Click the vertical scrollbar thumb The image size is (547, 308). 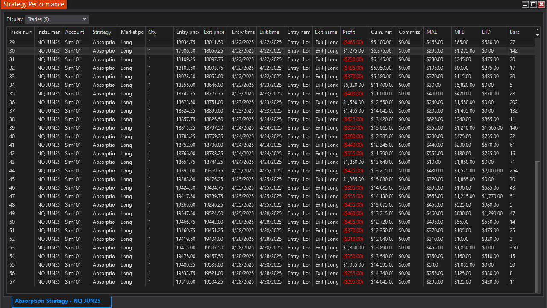click(x=538, y=227)
